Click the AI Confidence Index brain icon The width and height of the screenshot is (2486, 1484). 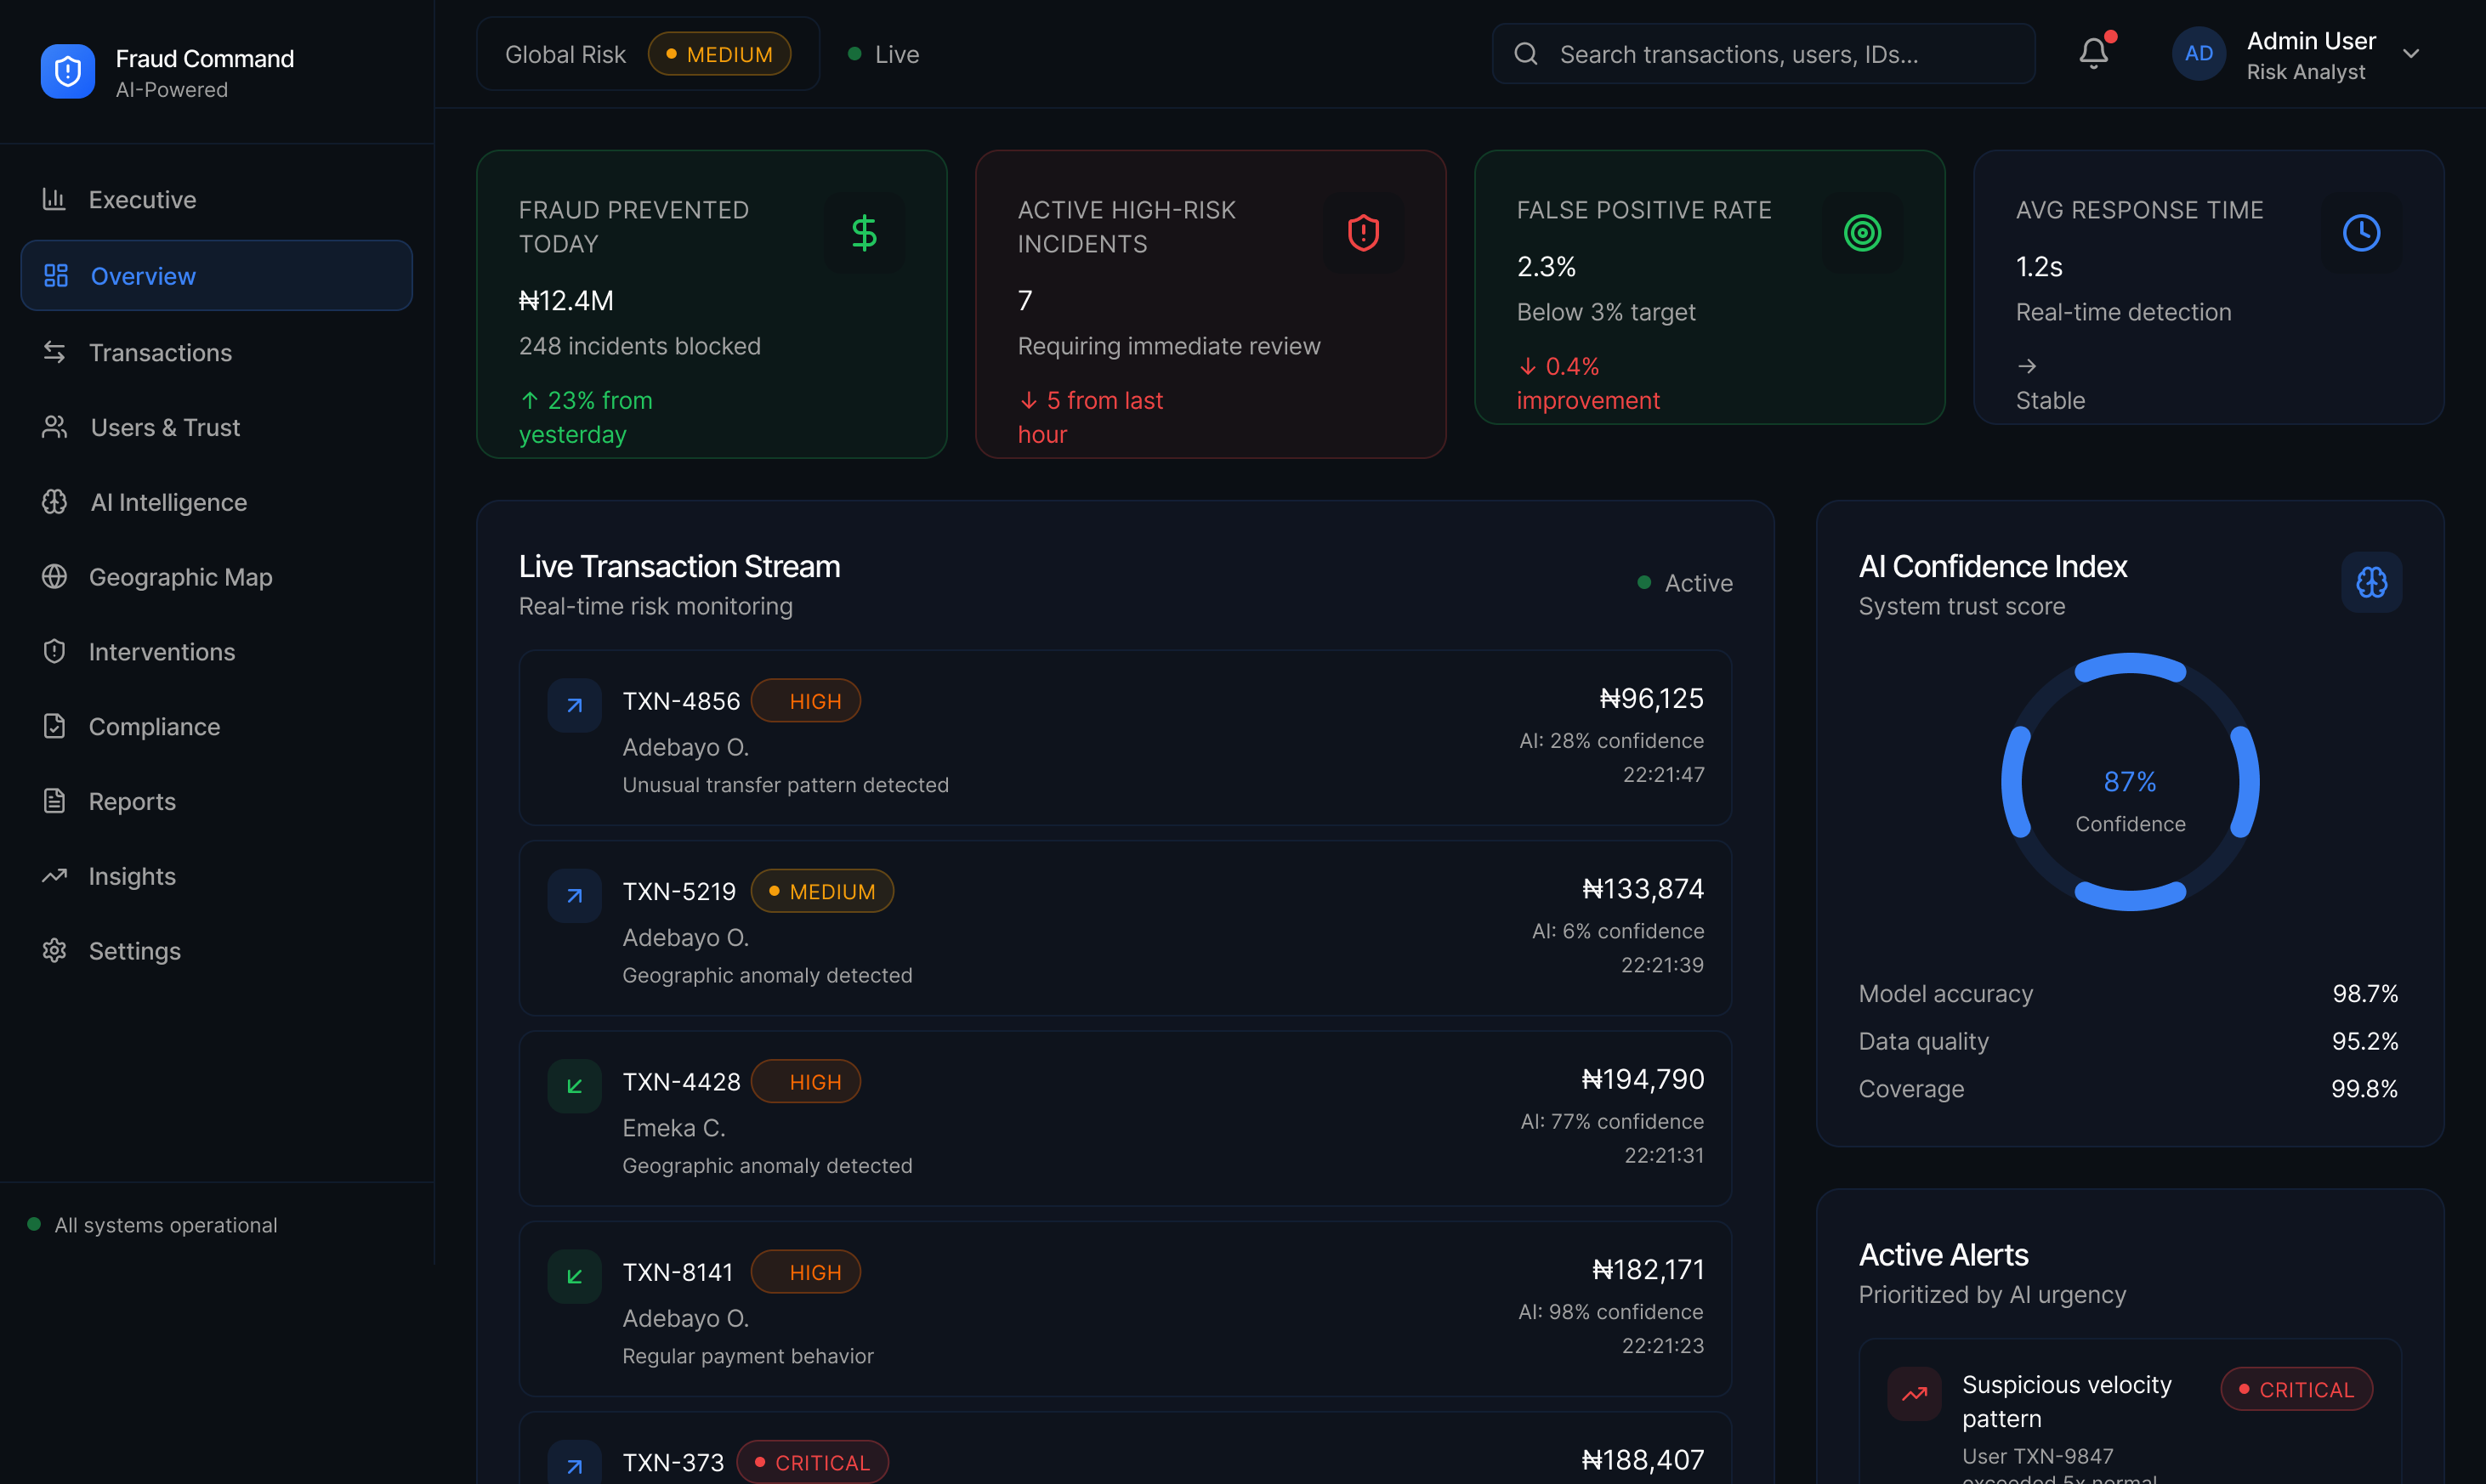click(2370, 582)
